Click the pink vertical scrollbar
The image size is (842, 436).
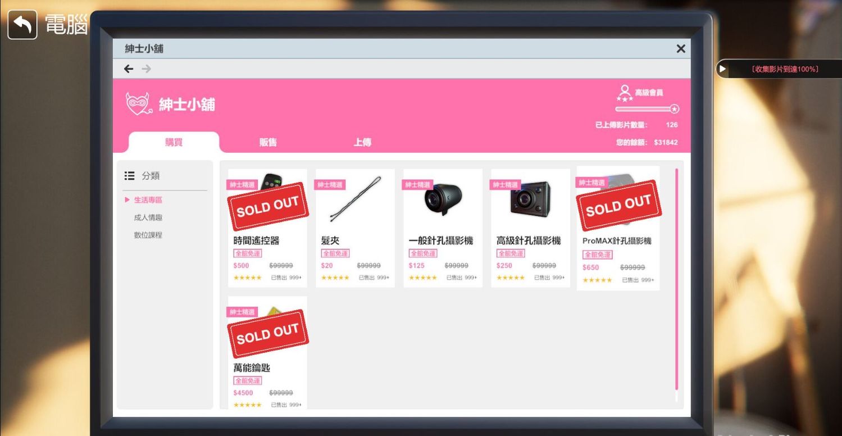click(676, 279)
